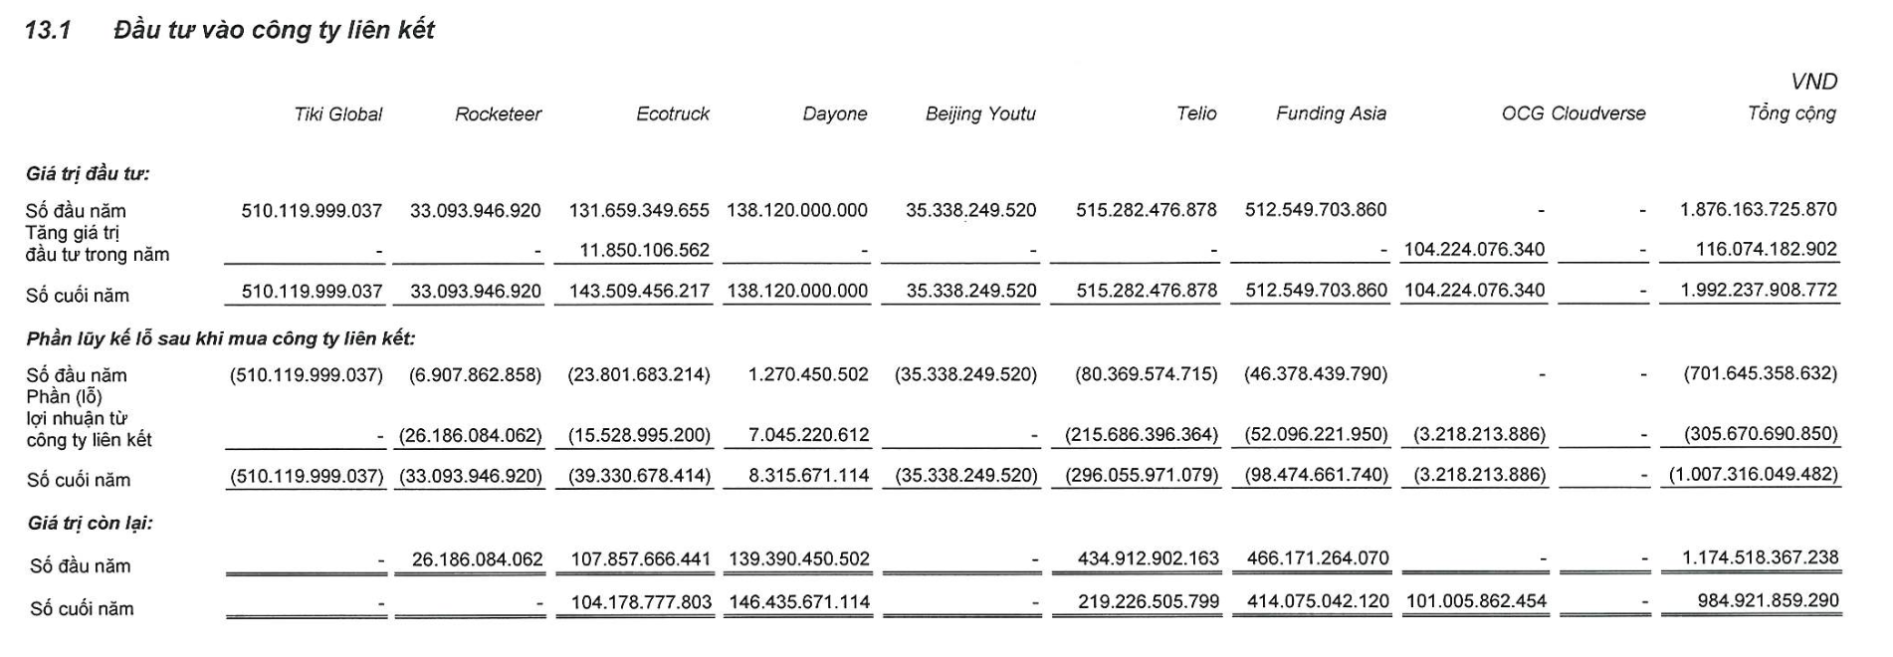Click Dayone's profit share value 7.045.220.612
1893x657 pixels.
click(808, 435)
